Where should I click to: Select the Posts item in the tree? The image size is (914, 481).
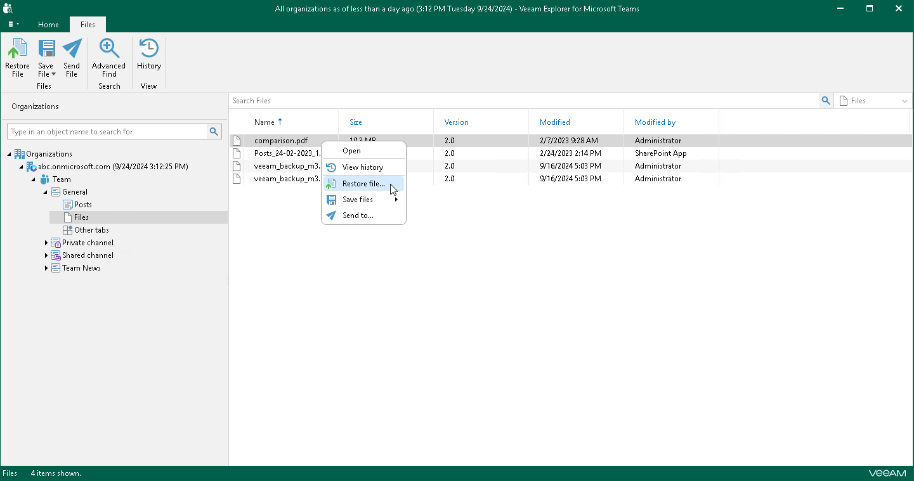pyautogui.click(x=82, y=205)
